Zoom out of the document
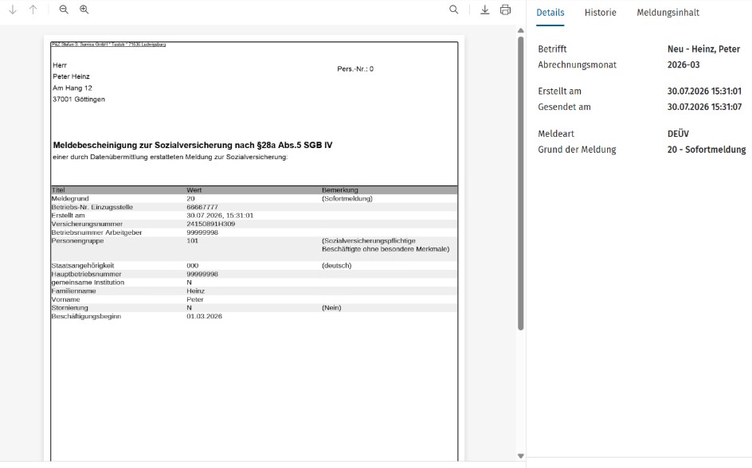 64,10
